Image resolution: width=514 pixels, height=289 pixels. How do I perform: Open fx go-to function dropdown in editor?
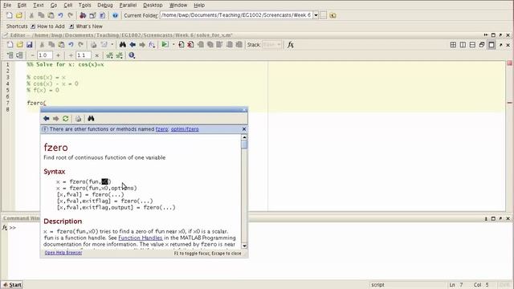152,45
